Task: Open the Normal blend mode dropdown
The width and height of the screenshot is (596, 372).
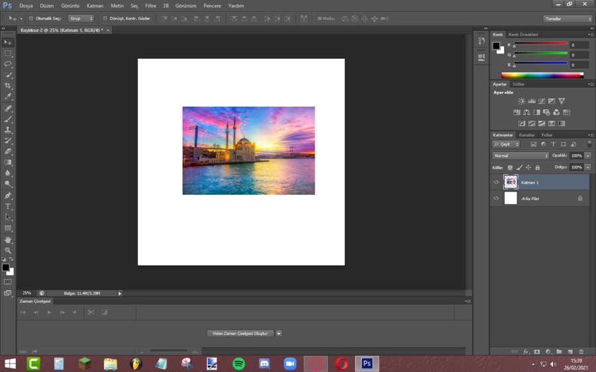Action: click(521, 156)
